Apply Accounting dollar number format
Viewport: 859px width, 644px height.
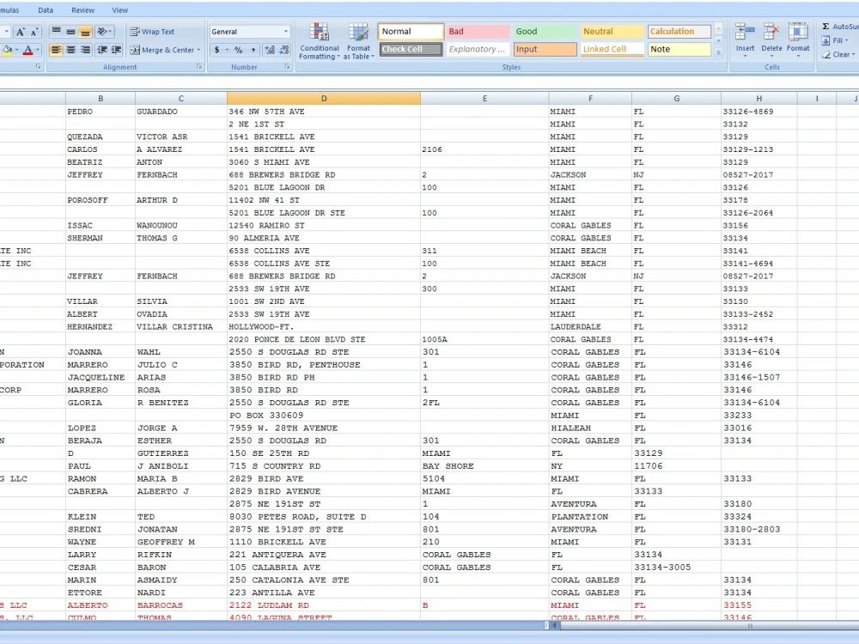(217, 50)
